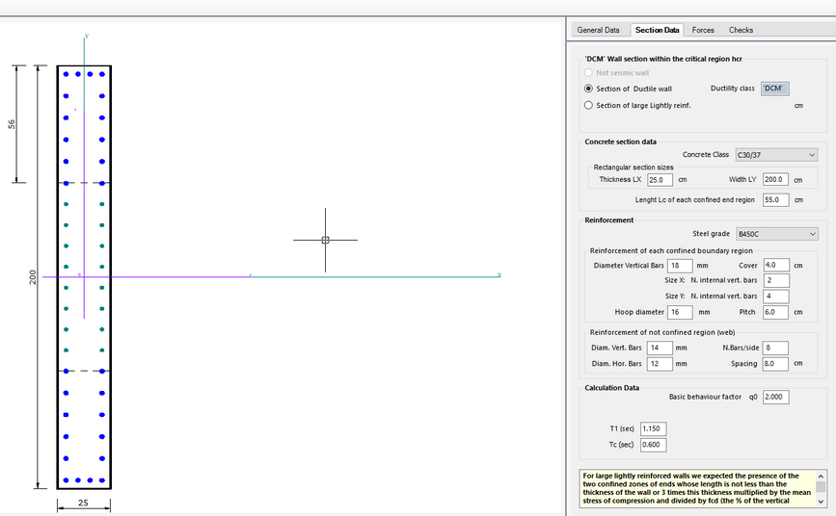This screenshot has width=836, height=516.
Task: Edit the N.Bars/side field
Action: (775, 348)
